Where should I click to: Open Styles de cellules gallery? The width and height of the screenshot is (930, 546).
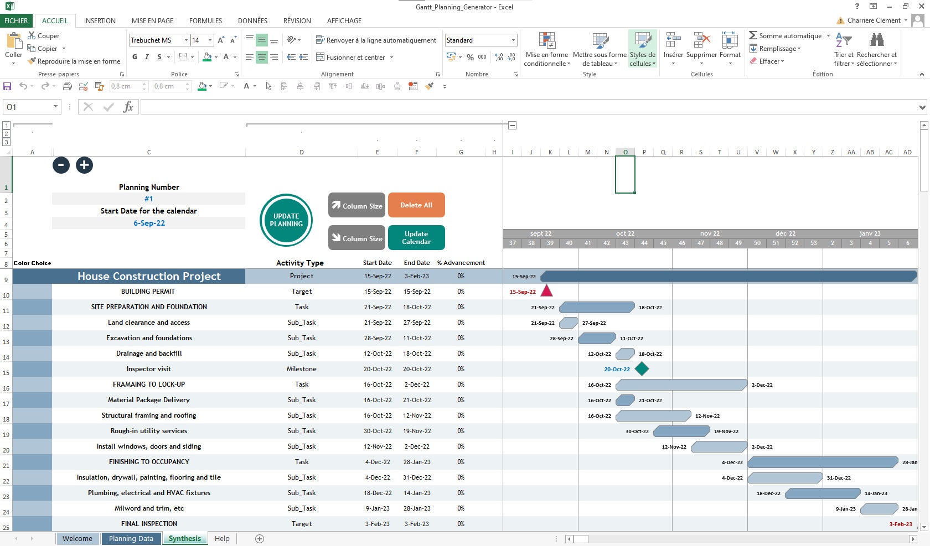[x=642, y=49]
